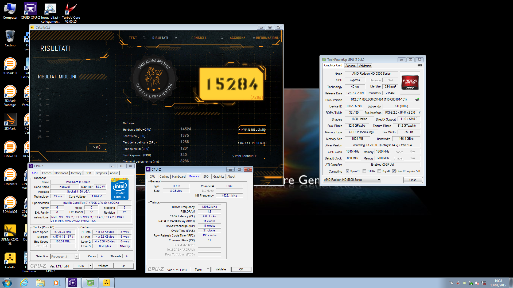Image resolution: width=513 pixels, height=288 pixels.
Task: Click the Hardware (GPU+CPU) score 14524
Action: point(186,129)
